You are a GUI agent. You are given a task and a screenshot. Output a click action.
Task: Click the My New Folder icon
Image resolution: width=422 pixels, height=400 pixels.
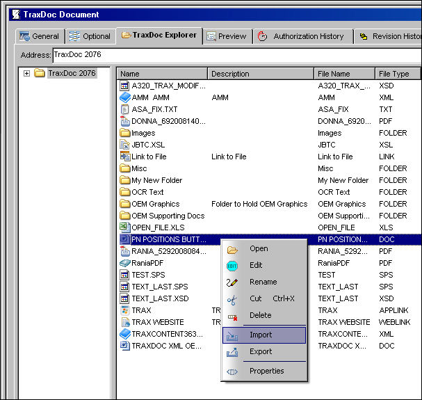[x=125, y=180]
